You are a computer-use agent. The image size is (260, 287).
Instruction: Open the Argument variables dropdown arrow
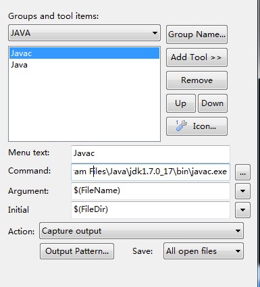242,191
